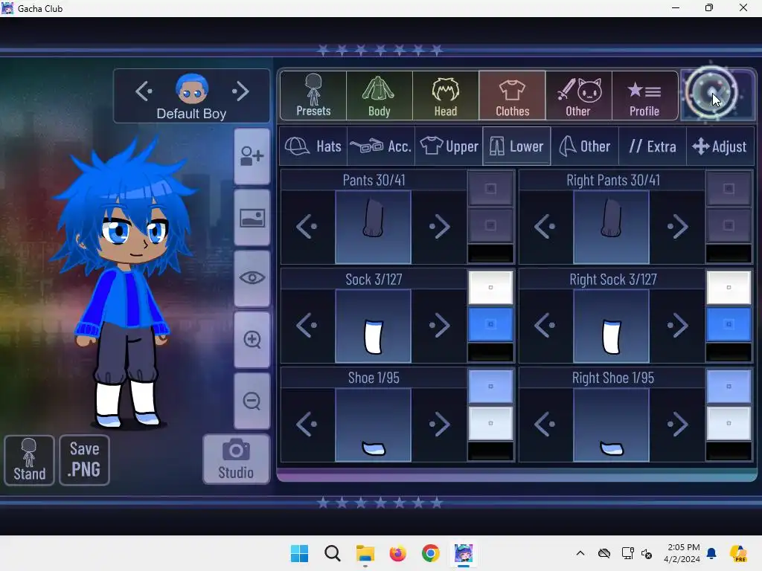The height and width of the screenshot is (571, 762).
Task: Go to next Right Shoe style
Action: tap(678, 425)
